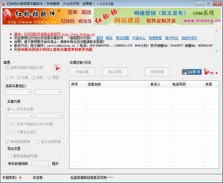Screen dimensions: 223x183
Task: Click the 联系方式 contact information line
Action: pyautogui.click(x=113, y=46)
